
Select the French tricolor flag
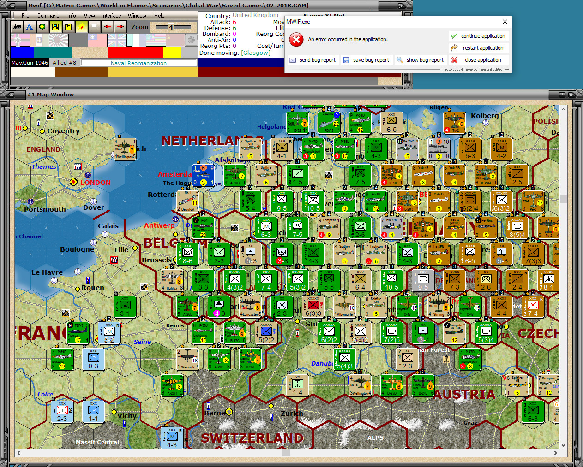pos(136,40)
